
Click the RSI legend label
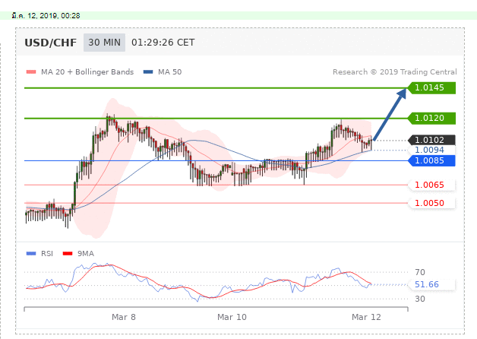click(x=47, y=253)
